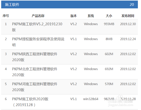This screenshot has width=141, height=110.
Task: Click Windows in the PKPM授权服务 row
Action: 91,39
